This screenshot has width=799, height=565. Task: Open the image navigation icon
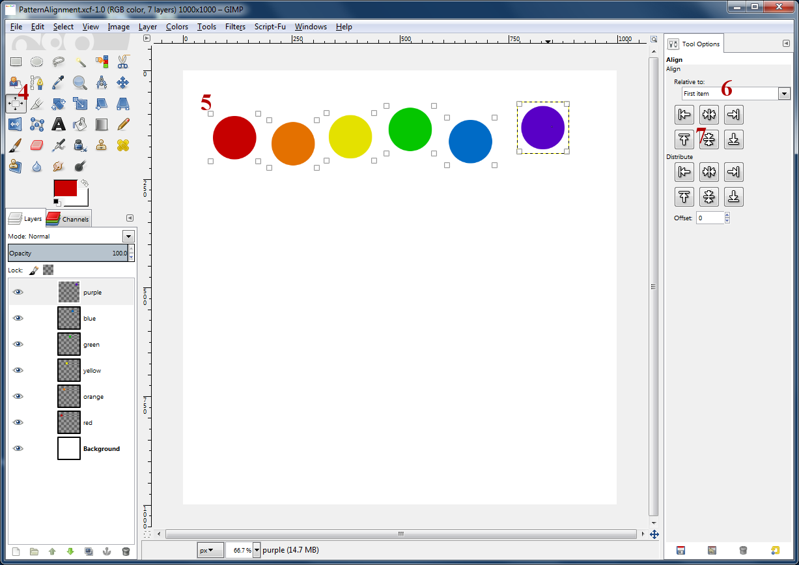(654, 534)
